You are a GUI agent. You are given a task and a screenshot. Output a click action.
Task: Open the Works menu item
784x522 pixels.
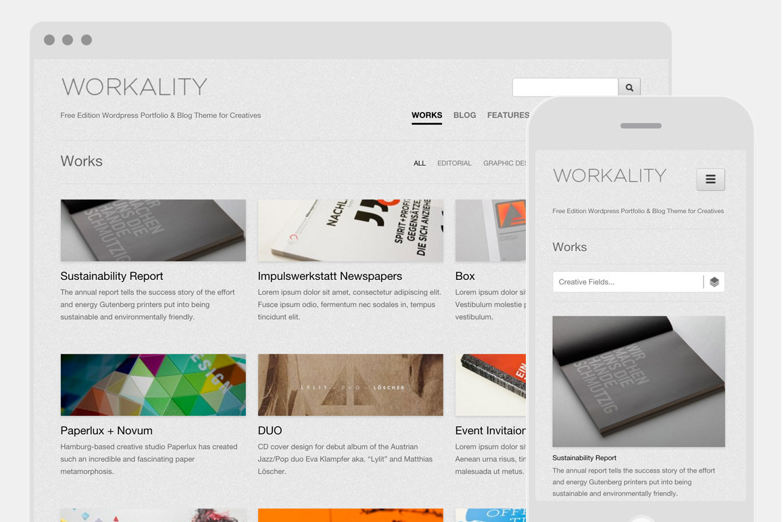point(426,115)
